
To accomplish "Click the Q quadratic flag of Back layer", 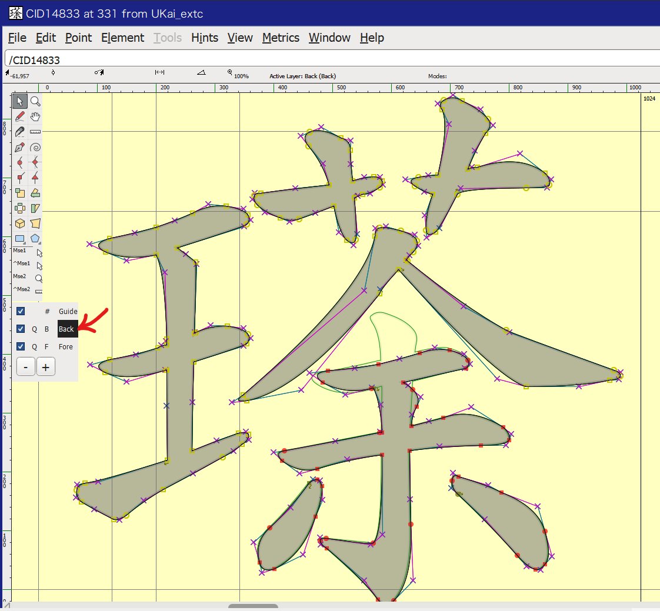I will 35,329.
